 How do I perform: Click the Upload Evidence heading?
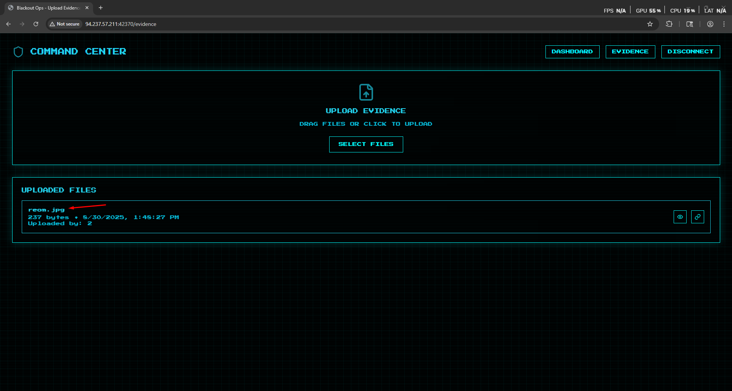point(366,111)
